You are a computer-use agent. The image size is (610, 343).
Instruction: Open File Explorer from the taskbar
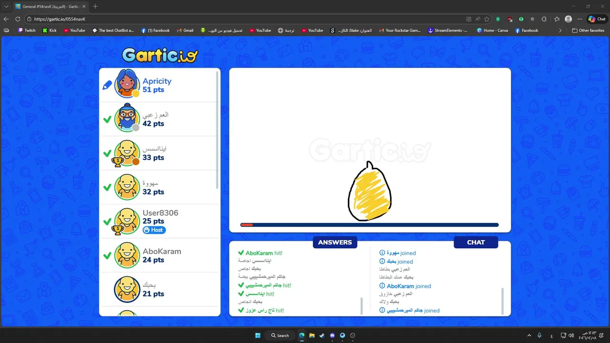coord(312,335)
